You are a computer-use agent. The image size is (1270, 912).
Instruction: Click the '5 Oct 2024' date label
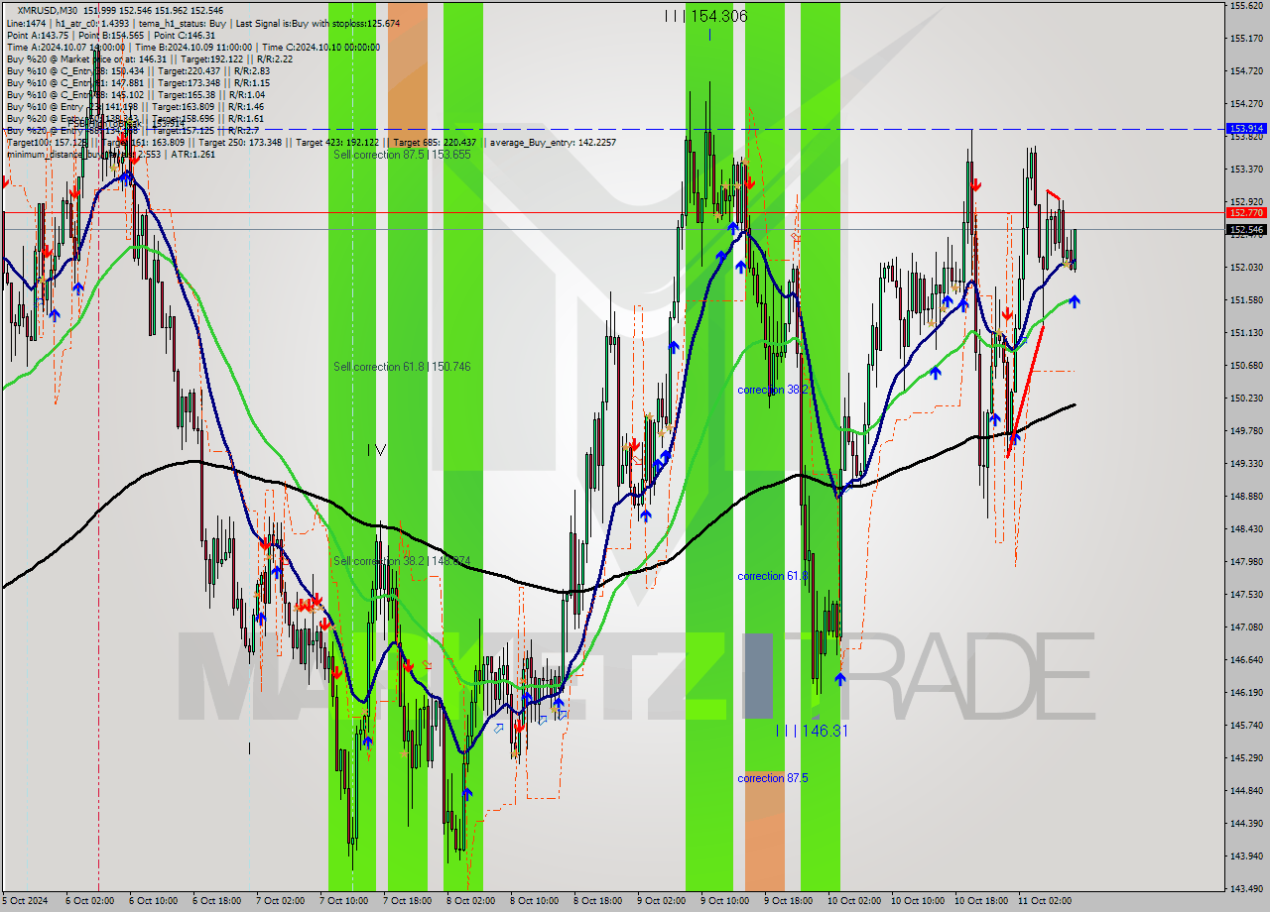point(27,901)
